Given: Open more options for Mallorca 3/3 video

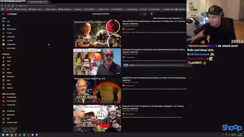Looking at the screenshot, I should pyautogui.click(x=191, y=78).
